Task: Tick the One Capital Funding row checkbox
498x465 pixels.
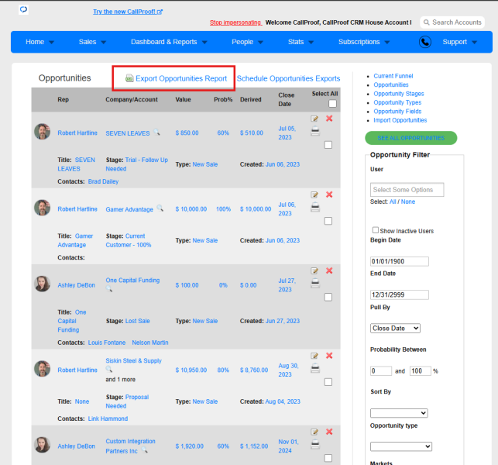Action: pyautogui.click(x=328, y=297)
